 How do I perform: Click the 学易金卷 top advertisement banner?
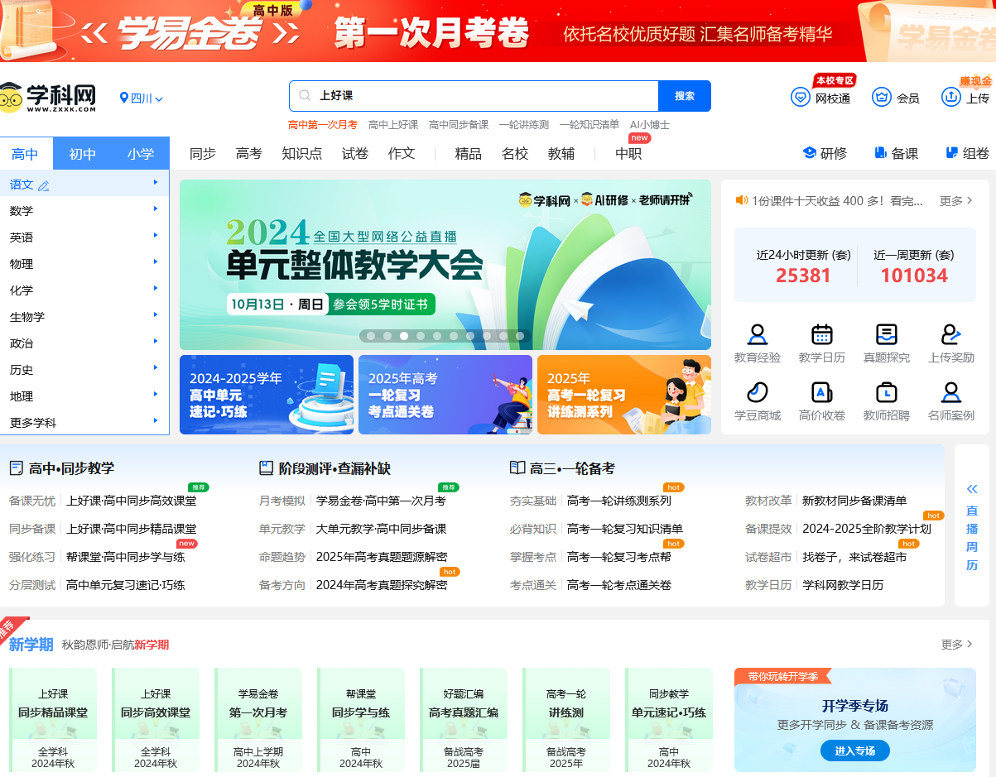(x=498, y=31)
